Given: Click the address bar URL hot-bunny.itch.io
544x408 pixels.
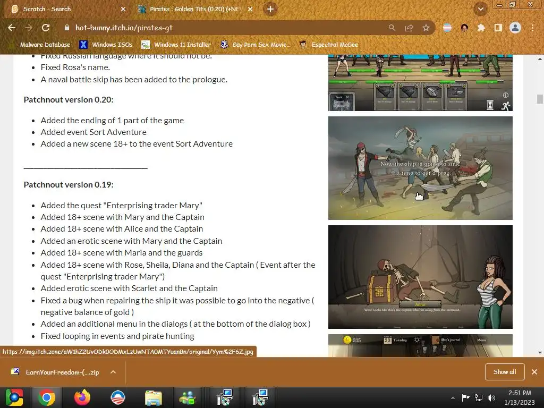Looking at the screenshot, I should [x=124, y=28].
